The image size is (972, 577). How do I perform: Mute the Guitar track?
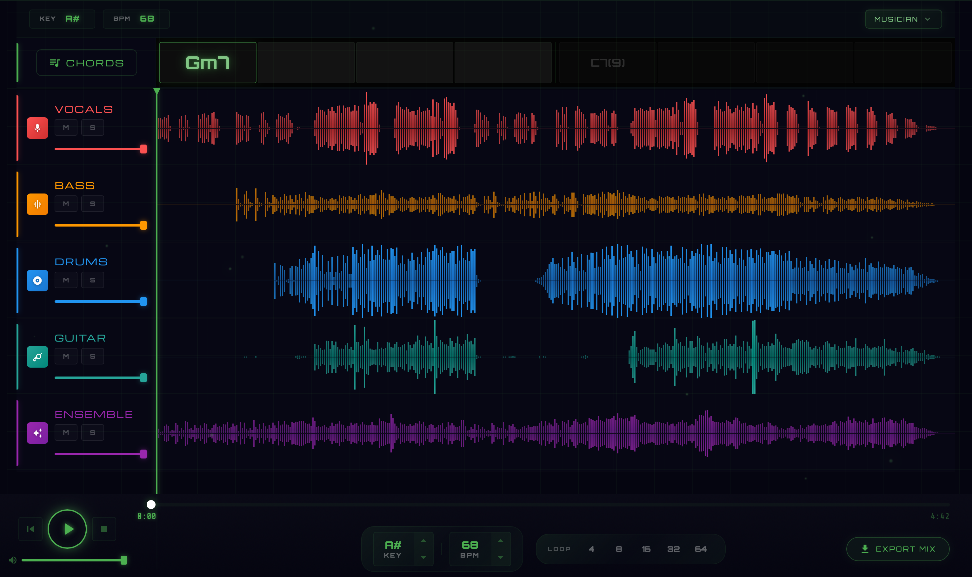(66, 356)
